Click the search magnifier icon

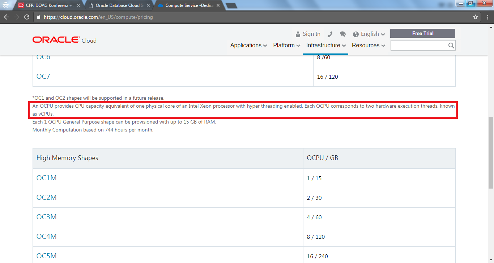[x=451, y=45]
